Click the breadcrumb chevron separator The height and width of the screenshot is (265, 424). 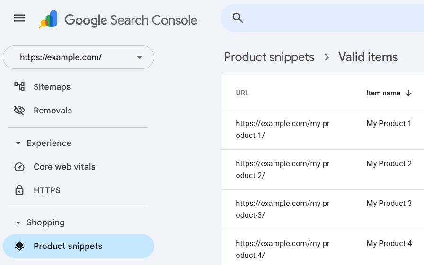click(327, 57)
